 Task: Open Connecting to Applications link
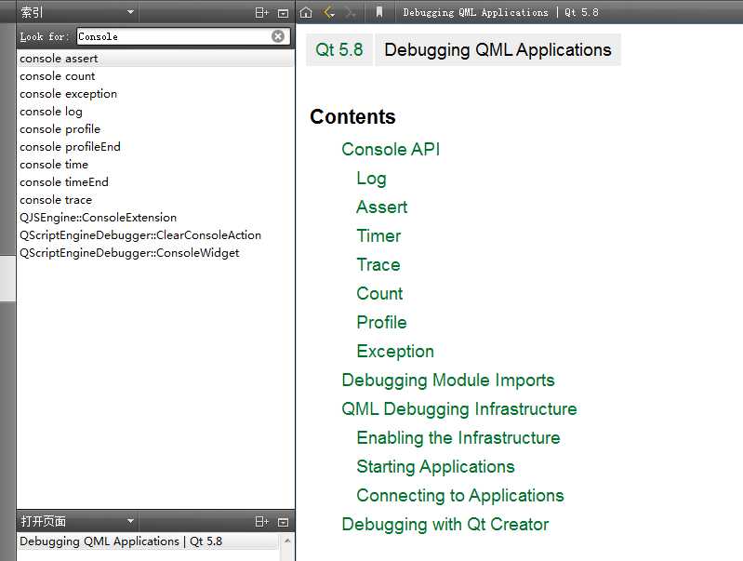coord(460,496)
